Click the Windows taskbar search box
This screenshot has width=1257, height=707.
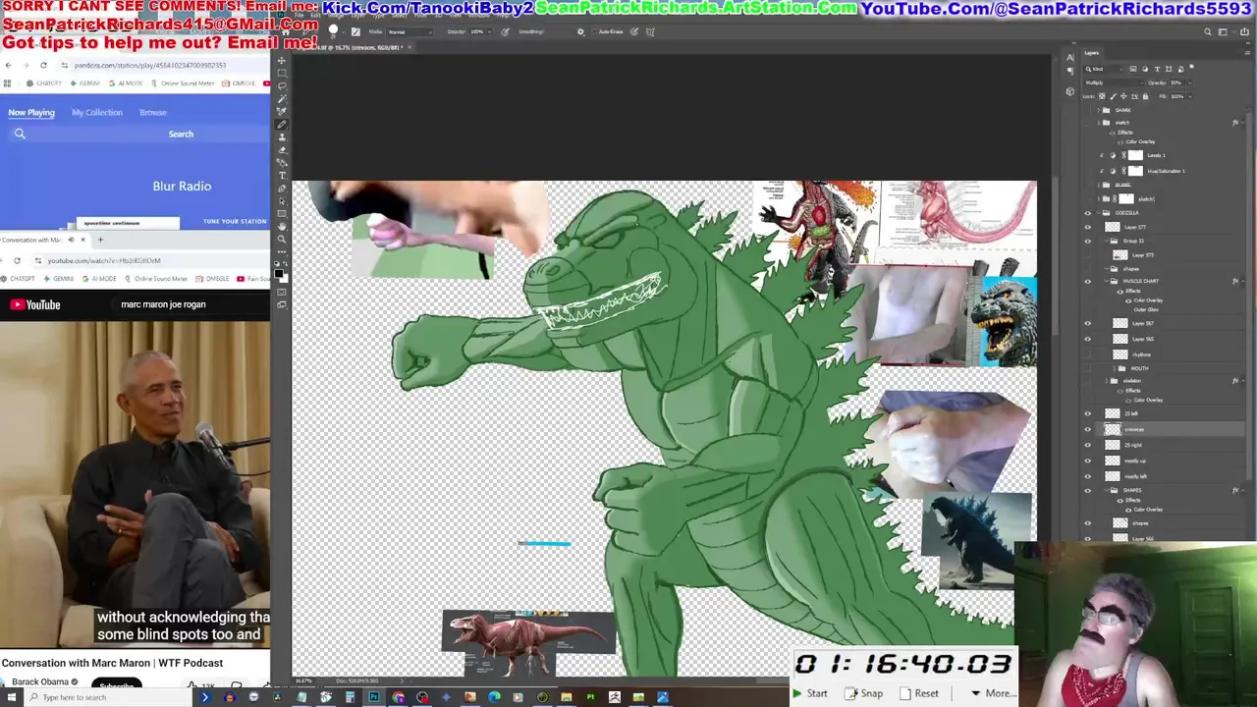(x=108, y=697)
